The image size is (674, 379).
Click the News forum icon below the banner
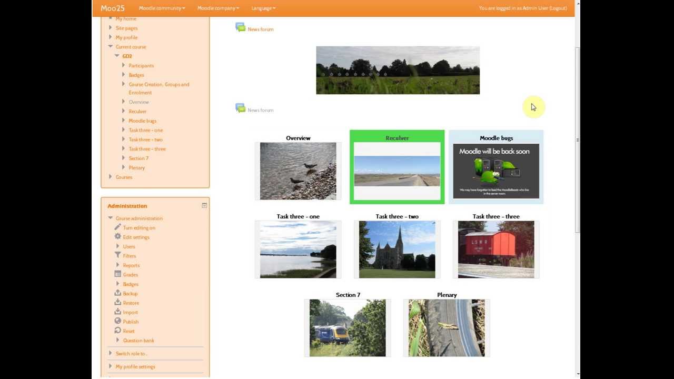[x=240, y=108]
